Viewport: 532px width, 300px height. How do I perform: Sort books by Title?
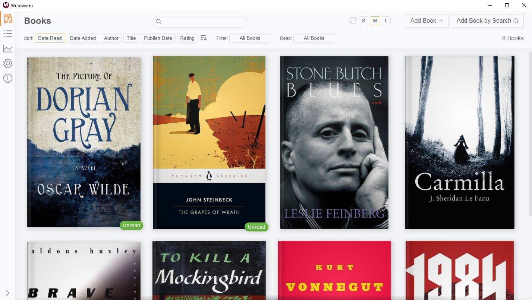click(131, 38)
